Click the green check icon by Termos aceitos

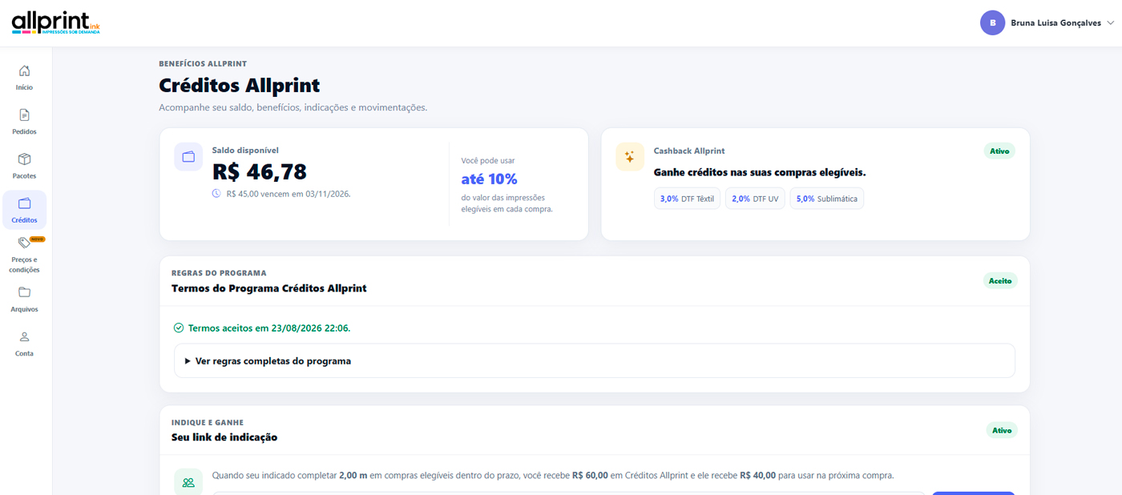click(179, 328)
